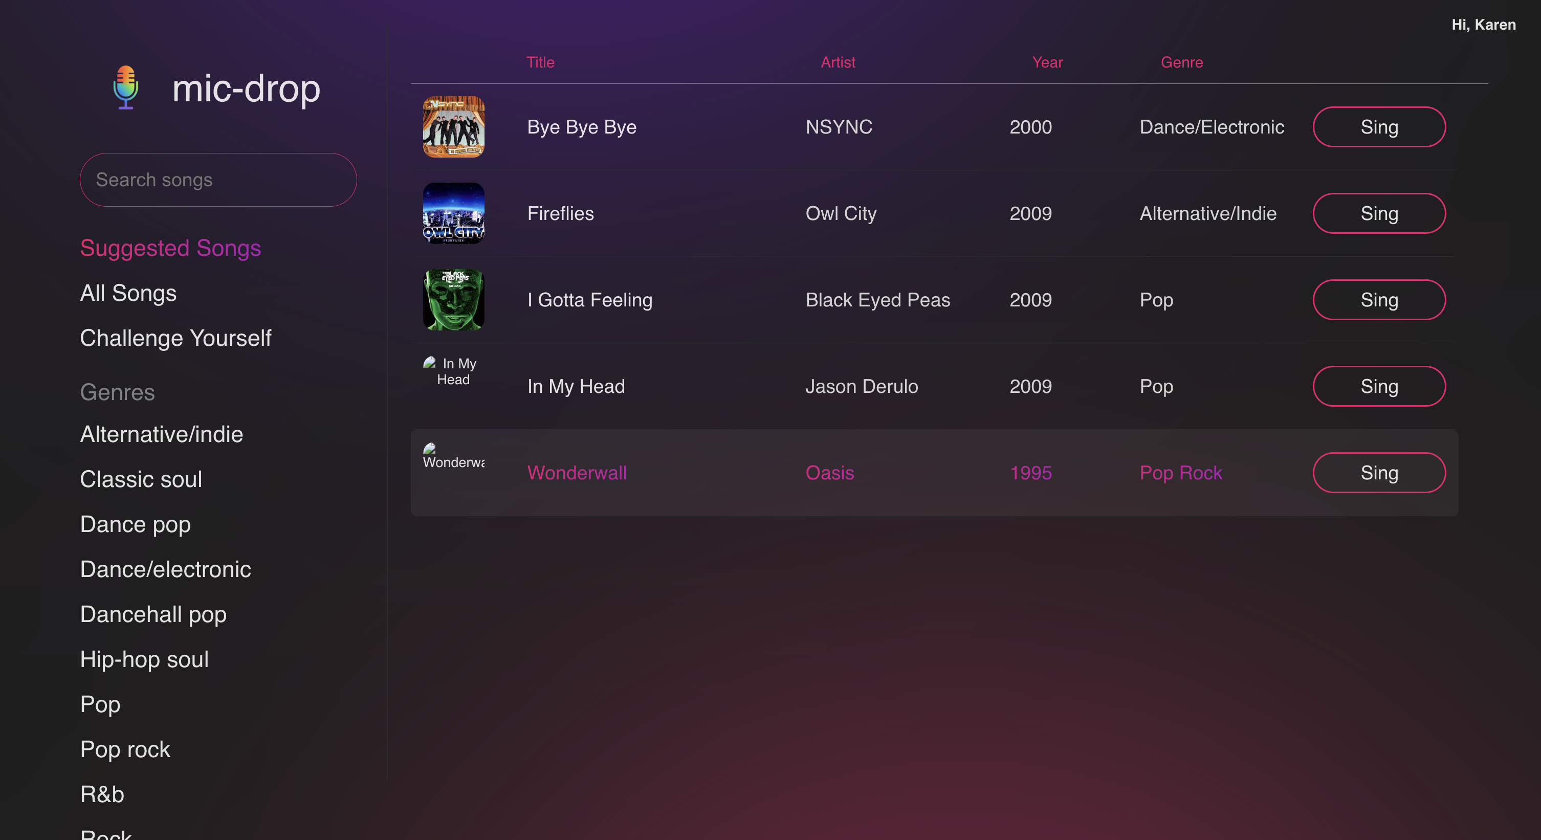Open the Suggested Songs section
The width and height of the screenshot is (1541, 840).
(170, 248)
